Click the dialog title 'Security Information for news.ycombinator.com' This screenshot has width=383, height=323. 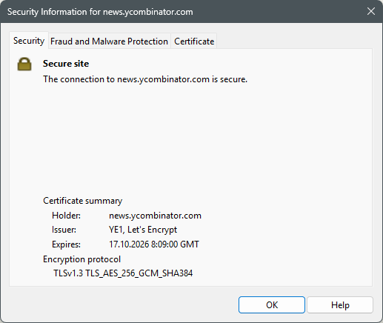[x=100, y=12]
